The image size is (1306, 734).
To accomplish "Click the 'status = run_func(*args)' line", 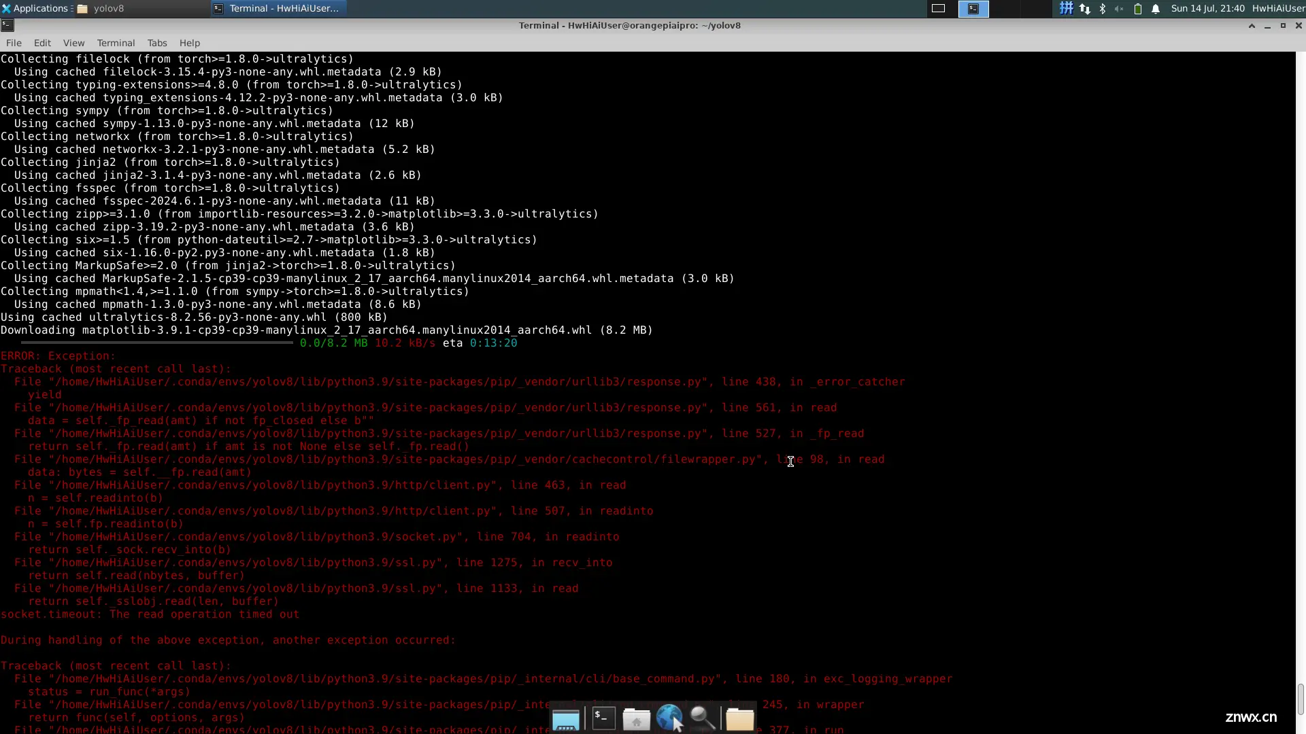I will [x=109, y=692].
